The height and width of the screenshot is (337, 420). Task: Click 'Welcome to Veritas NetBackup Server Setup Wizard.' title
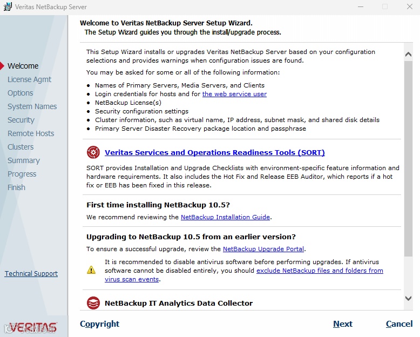point(166,23)
